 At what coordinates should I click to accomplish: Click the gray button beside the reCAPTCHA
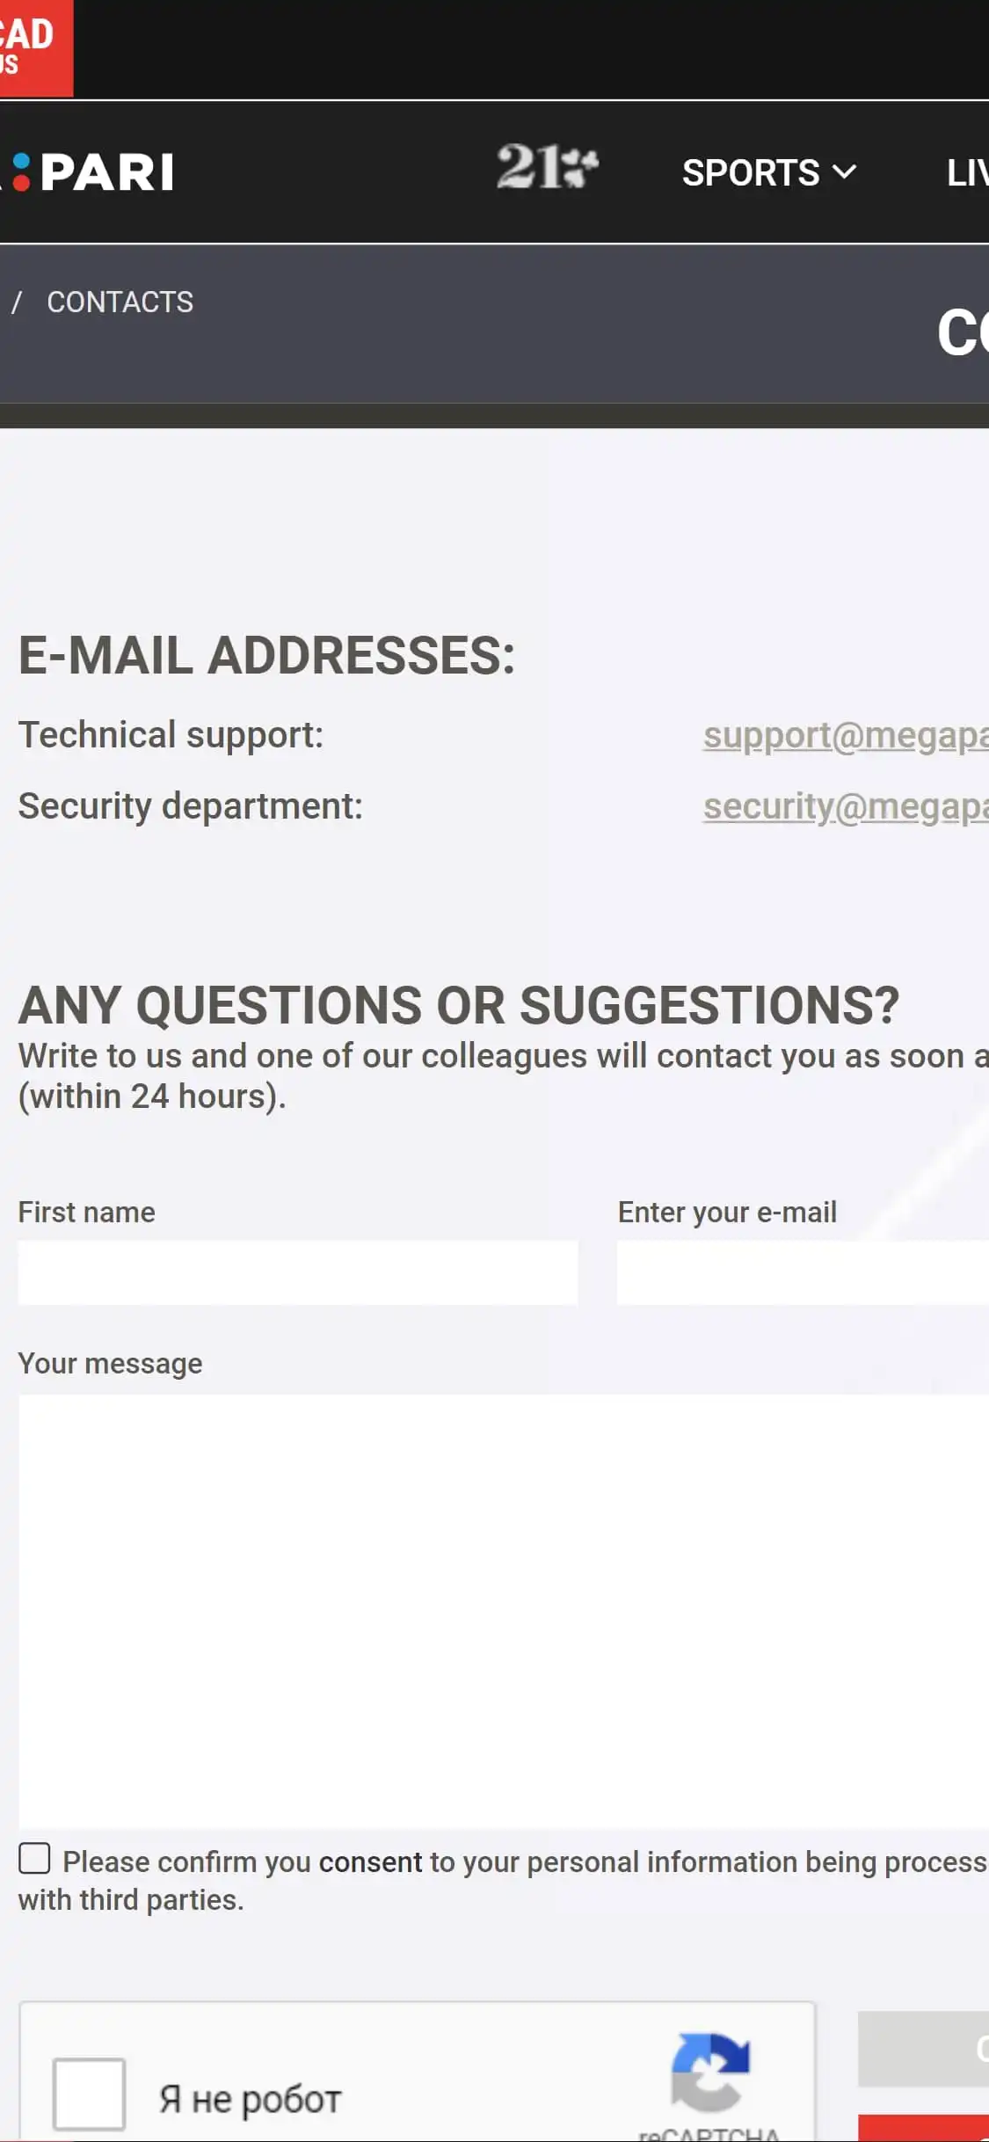coord(923,2049)
